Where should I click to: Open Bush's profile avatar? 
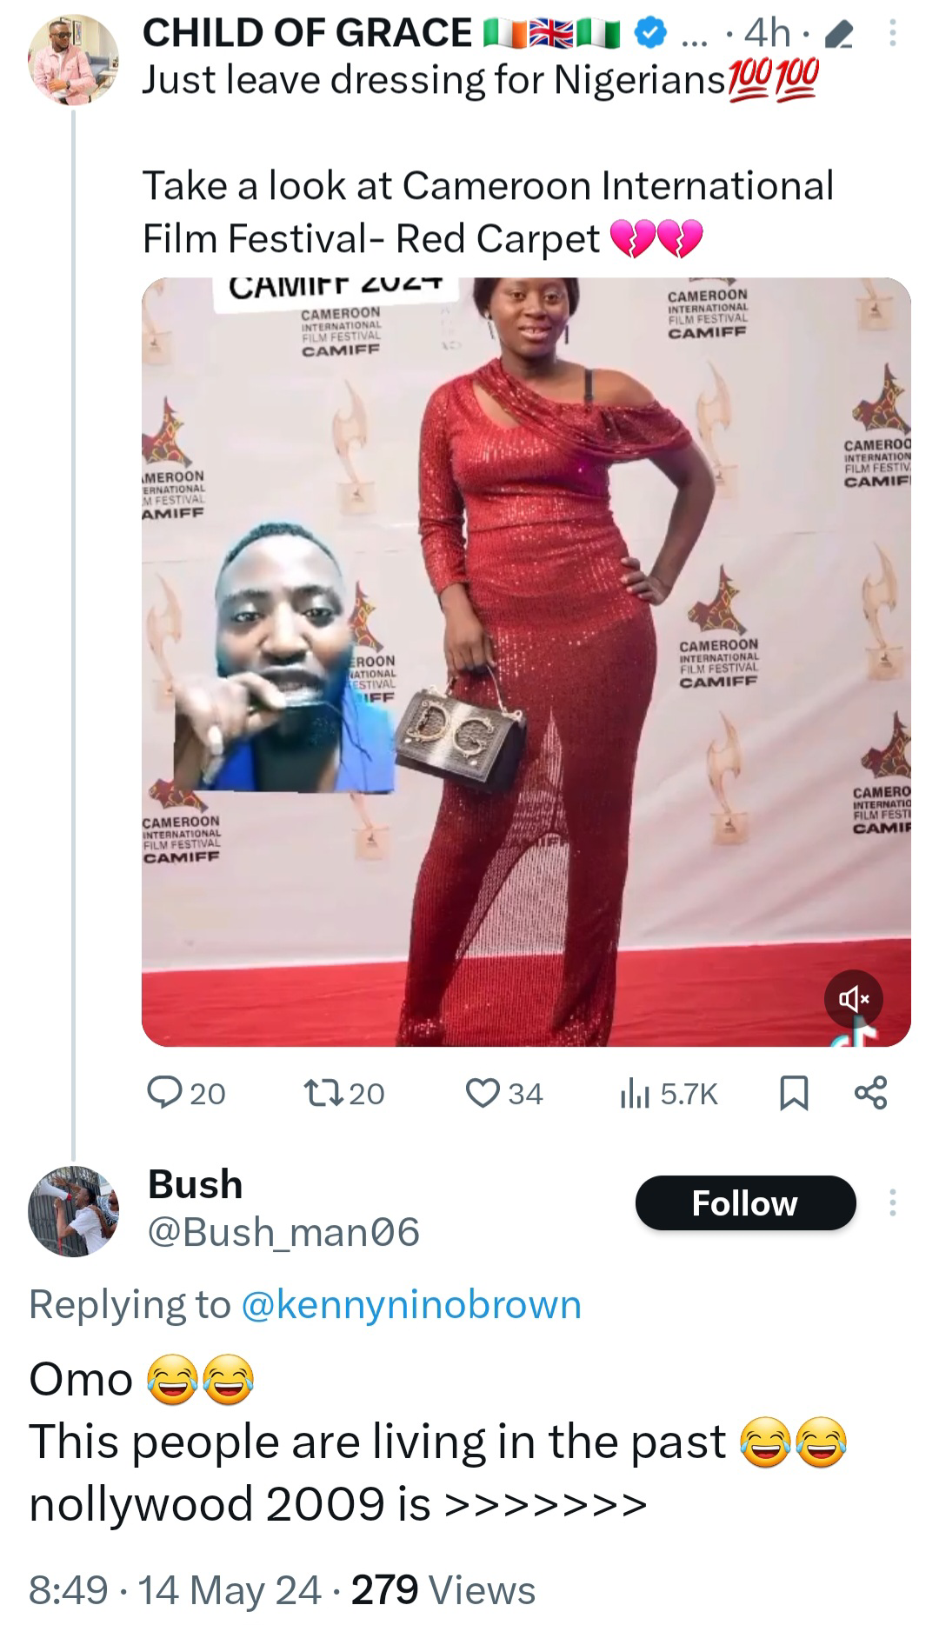pos(73,1211)
